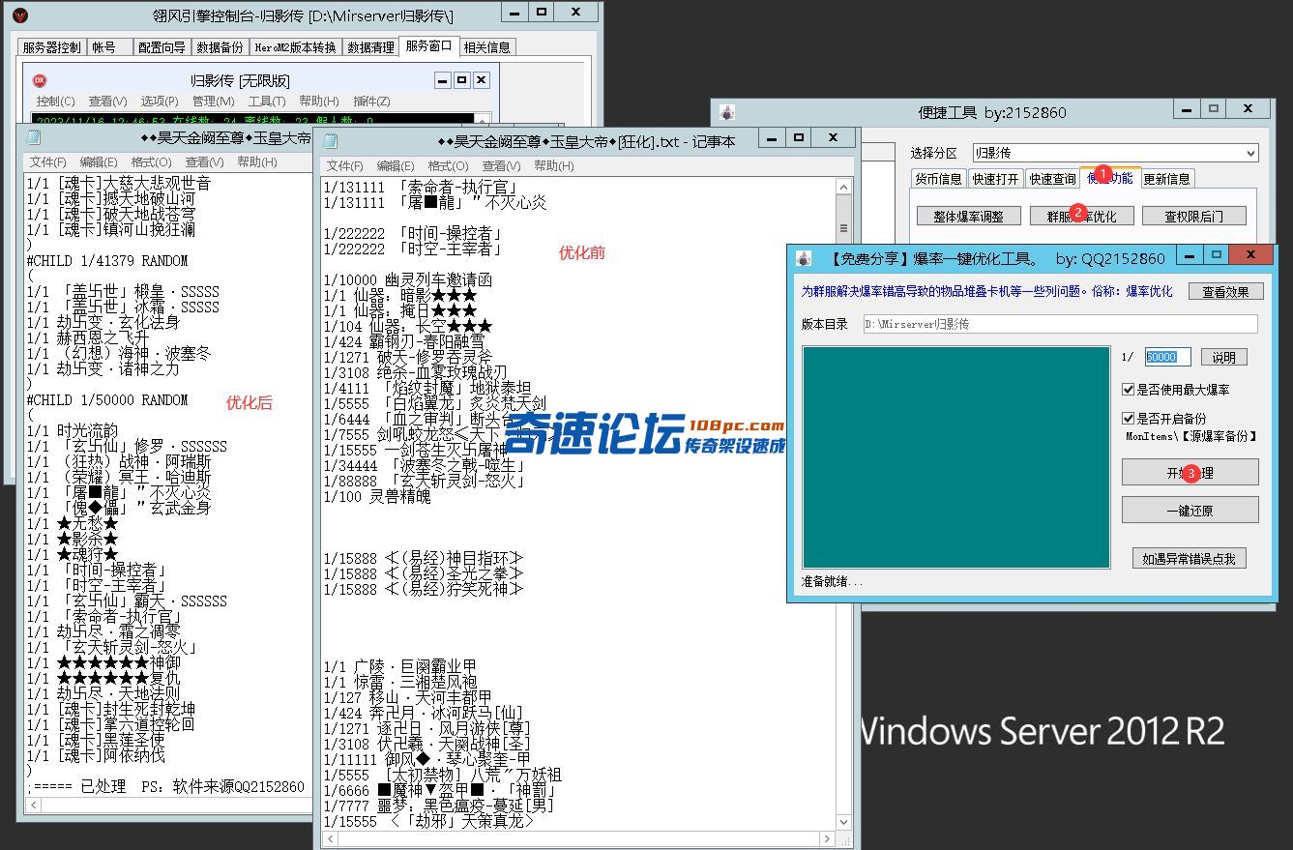The width and height of the screenshot is (1293, 850).
Task: Click the 准备就绪 status text
Action: tap(832, 582)
